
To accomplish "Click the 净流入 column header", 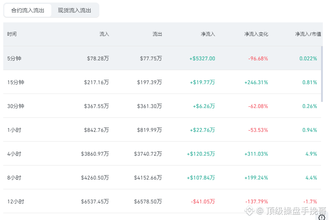I will pyautogui.click(x=208, y=34).
